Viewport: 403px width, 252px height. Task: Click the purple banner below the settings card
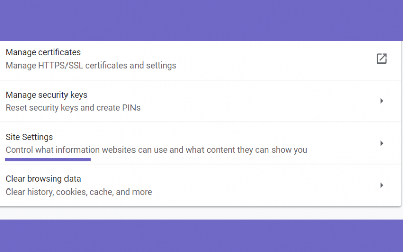[x=201, y=235]
